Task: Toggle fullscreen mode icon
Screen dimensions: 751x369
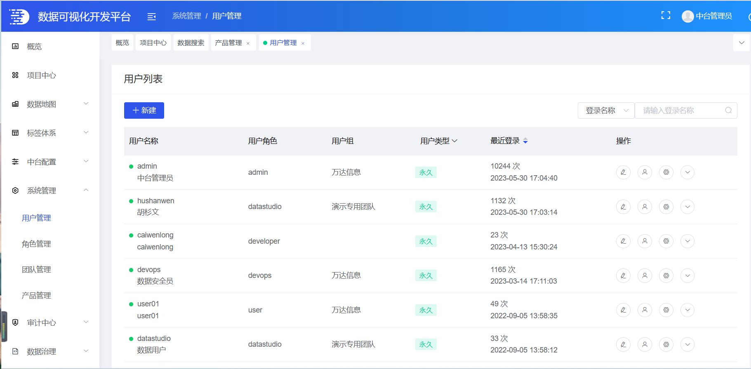Action: (x=666, y=15)
